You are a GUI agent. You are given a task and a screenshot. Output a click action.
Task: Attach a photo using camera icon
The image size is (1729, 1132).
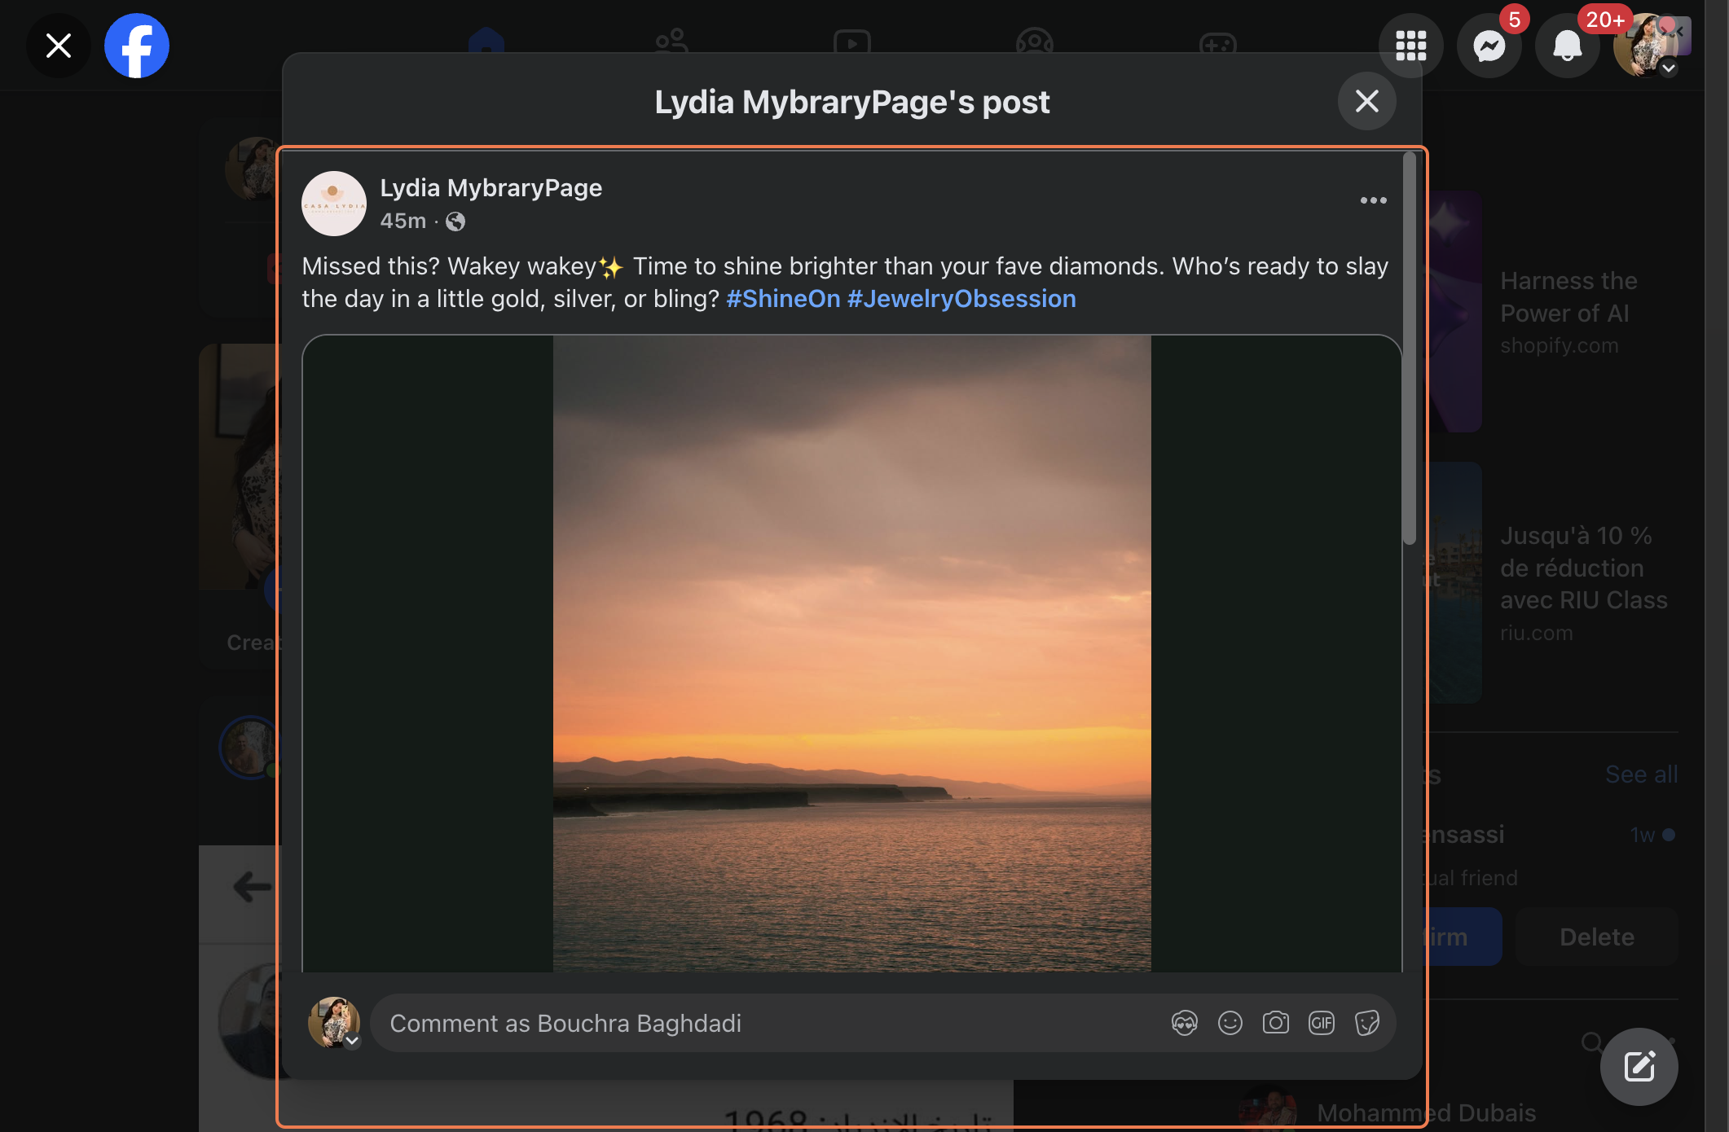pos(1275,1023)
